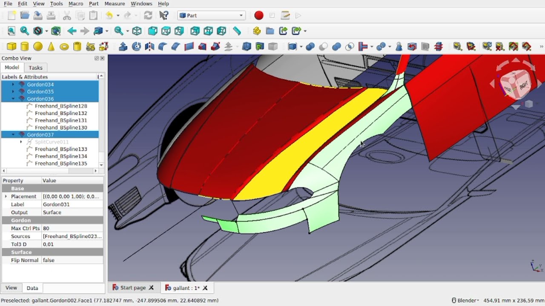
Task: Select the boolean Cut tool
Action: [x=323, y=46]
